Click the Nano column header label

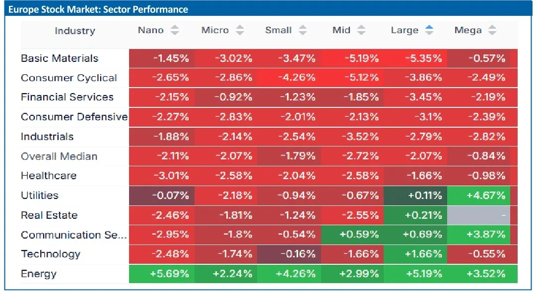point(150,31)
